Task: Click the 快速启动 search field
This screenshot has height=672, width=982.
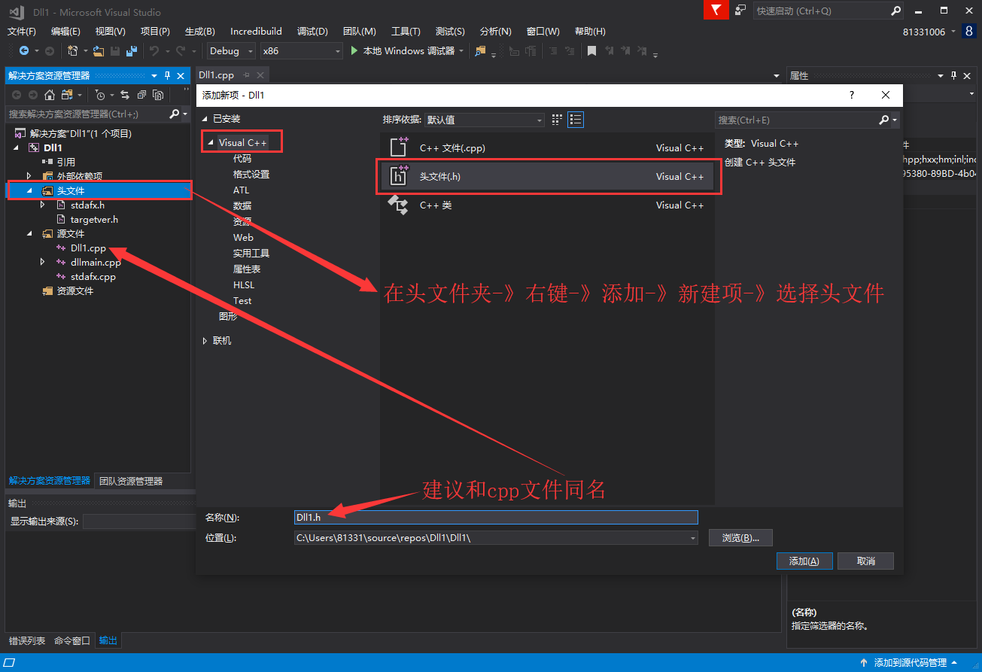Action: pos(821,11)
